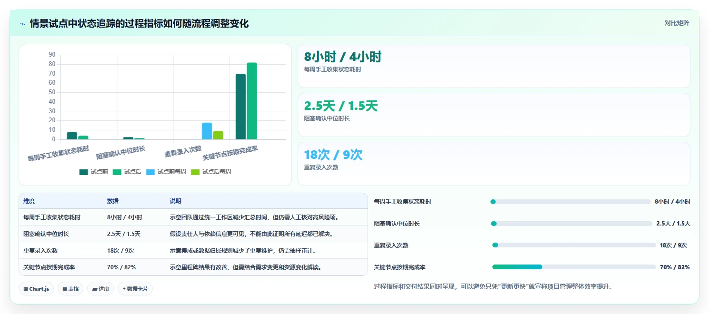Click the 试点前 bar for 每周手工收集状态耗时
Image resolution: width=709 pixels, height=314 pixels.
(72, 136)
